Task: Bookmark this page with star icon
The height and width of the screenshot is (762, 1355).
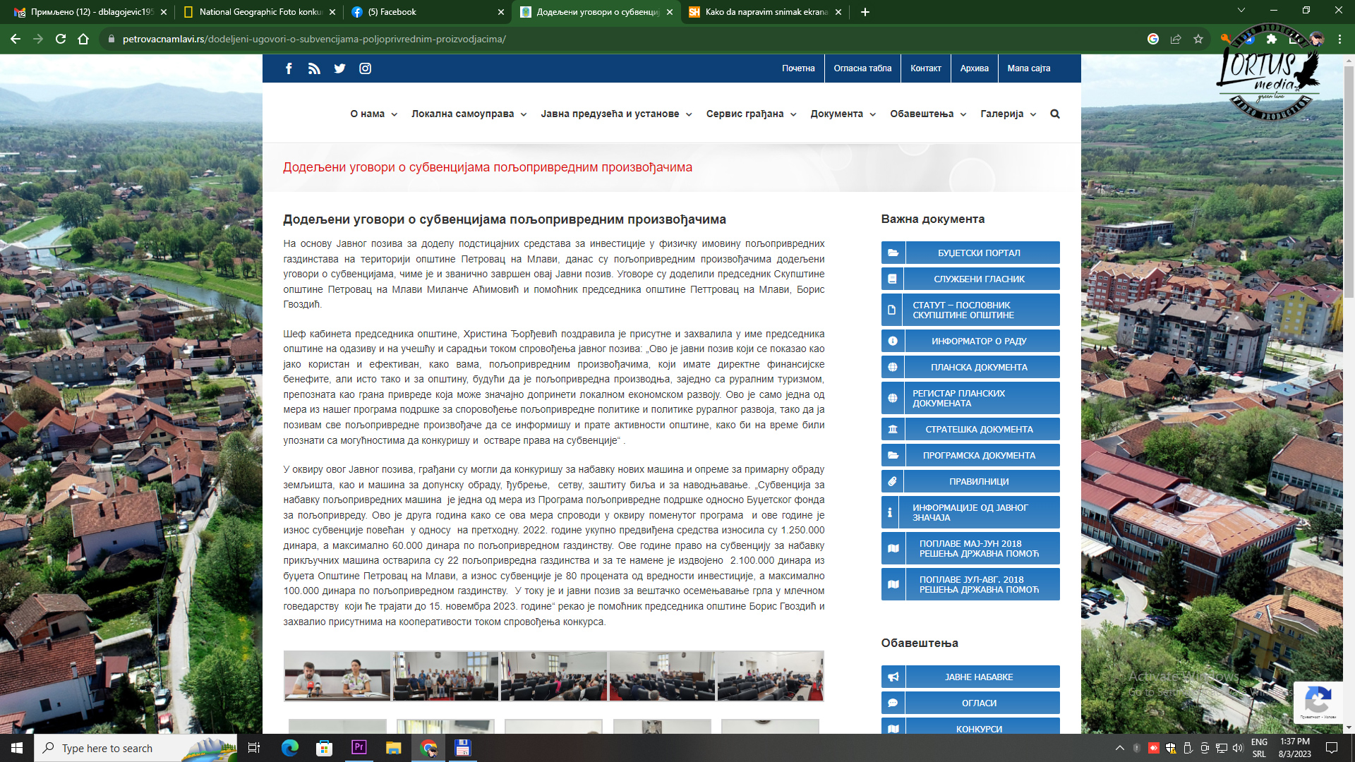Action: pos(1198,40)
